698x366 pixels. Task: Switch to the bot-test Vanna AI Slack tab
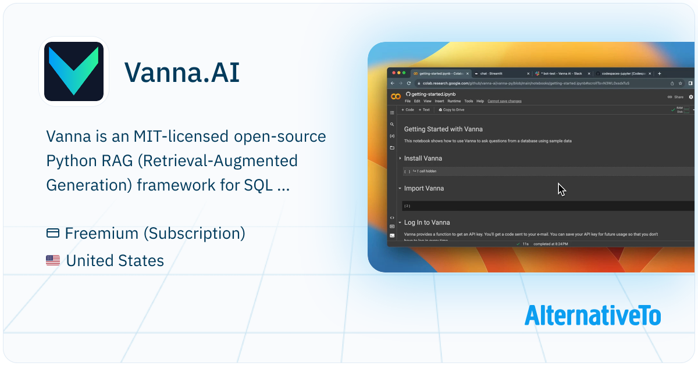click(x=562, y=74)
